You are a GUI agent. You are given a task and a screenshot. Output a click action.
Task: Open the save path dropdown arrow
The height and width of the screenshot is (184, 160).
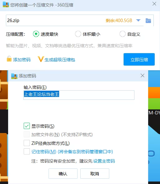coord(138,21)
